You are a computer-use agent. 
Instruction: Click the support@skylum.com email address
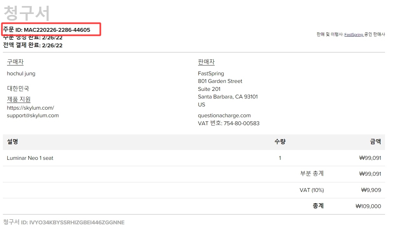click(33, 116)
